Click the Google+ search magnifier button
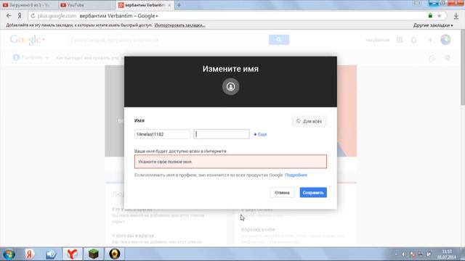The image size is (465, 261). [x=279, y=40]
